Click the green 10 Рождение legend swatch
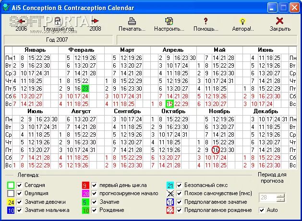The height and width of the screenshot is (221, 302). click(85, 210)
